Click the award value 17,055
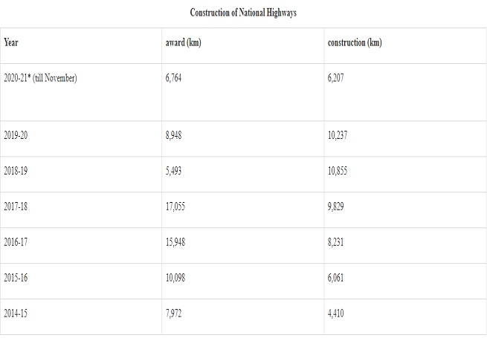This screenshot has height=338, width=487. 175,207
